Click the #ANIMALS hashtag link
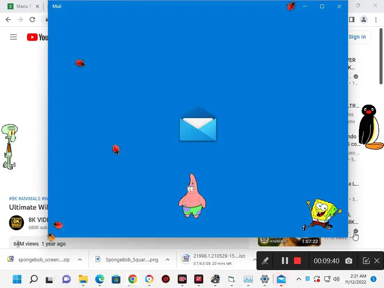The image size is (384, 288). point(29,199)
